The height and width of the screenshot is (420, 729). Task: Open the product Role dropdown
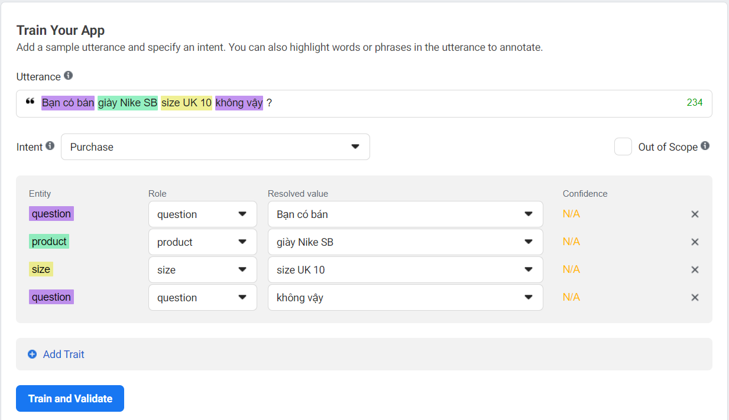click(x=202, y=242)
